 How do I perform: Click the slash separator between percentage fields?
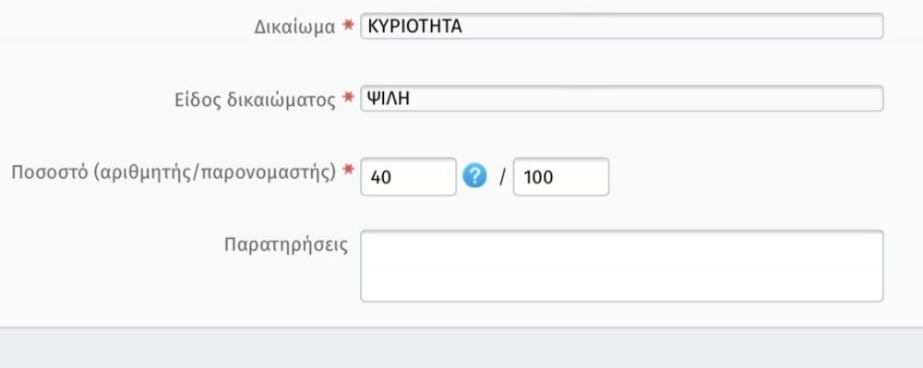click(502, 177)
